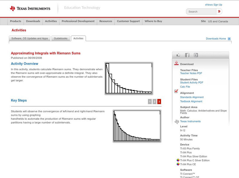
Task: Click the 50 Minutes activity time text
Action: click(186, 139)
